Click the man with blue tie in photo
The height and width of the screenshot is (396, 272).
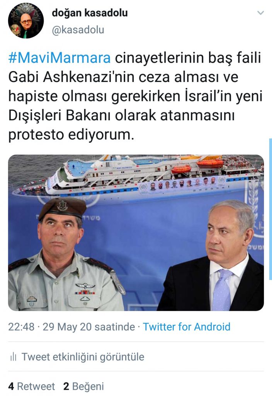click(211, 255)
